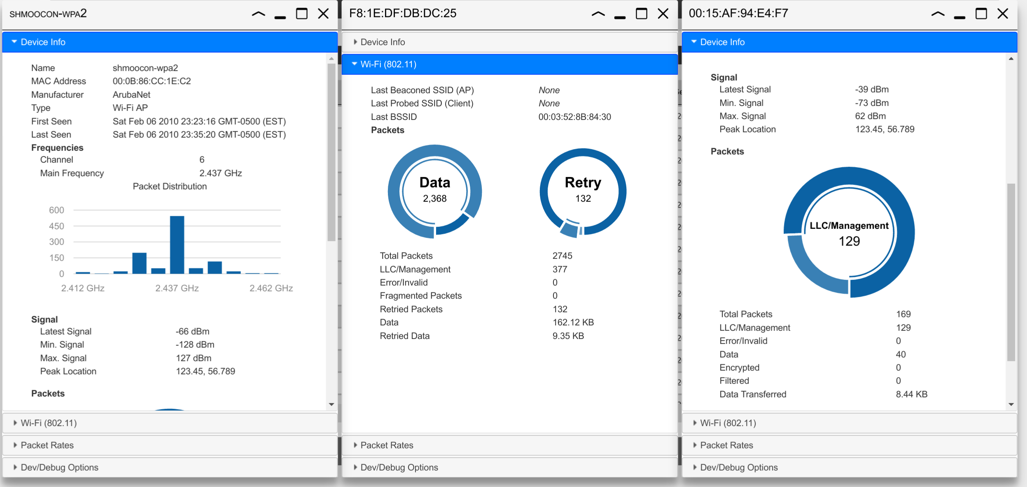Click the SHMOOCON-WPA2 window title
The height and width of the screenshot is (487, 1027).
point(48,14)
